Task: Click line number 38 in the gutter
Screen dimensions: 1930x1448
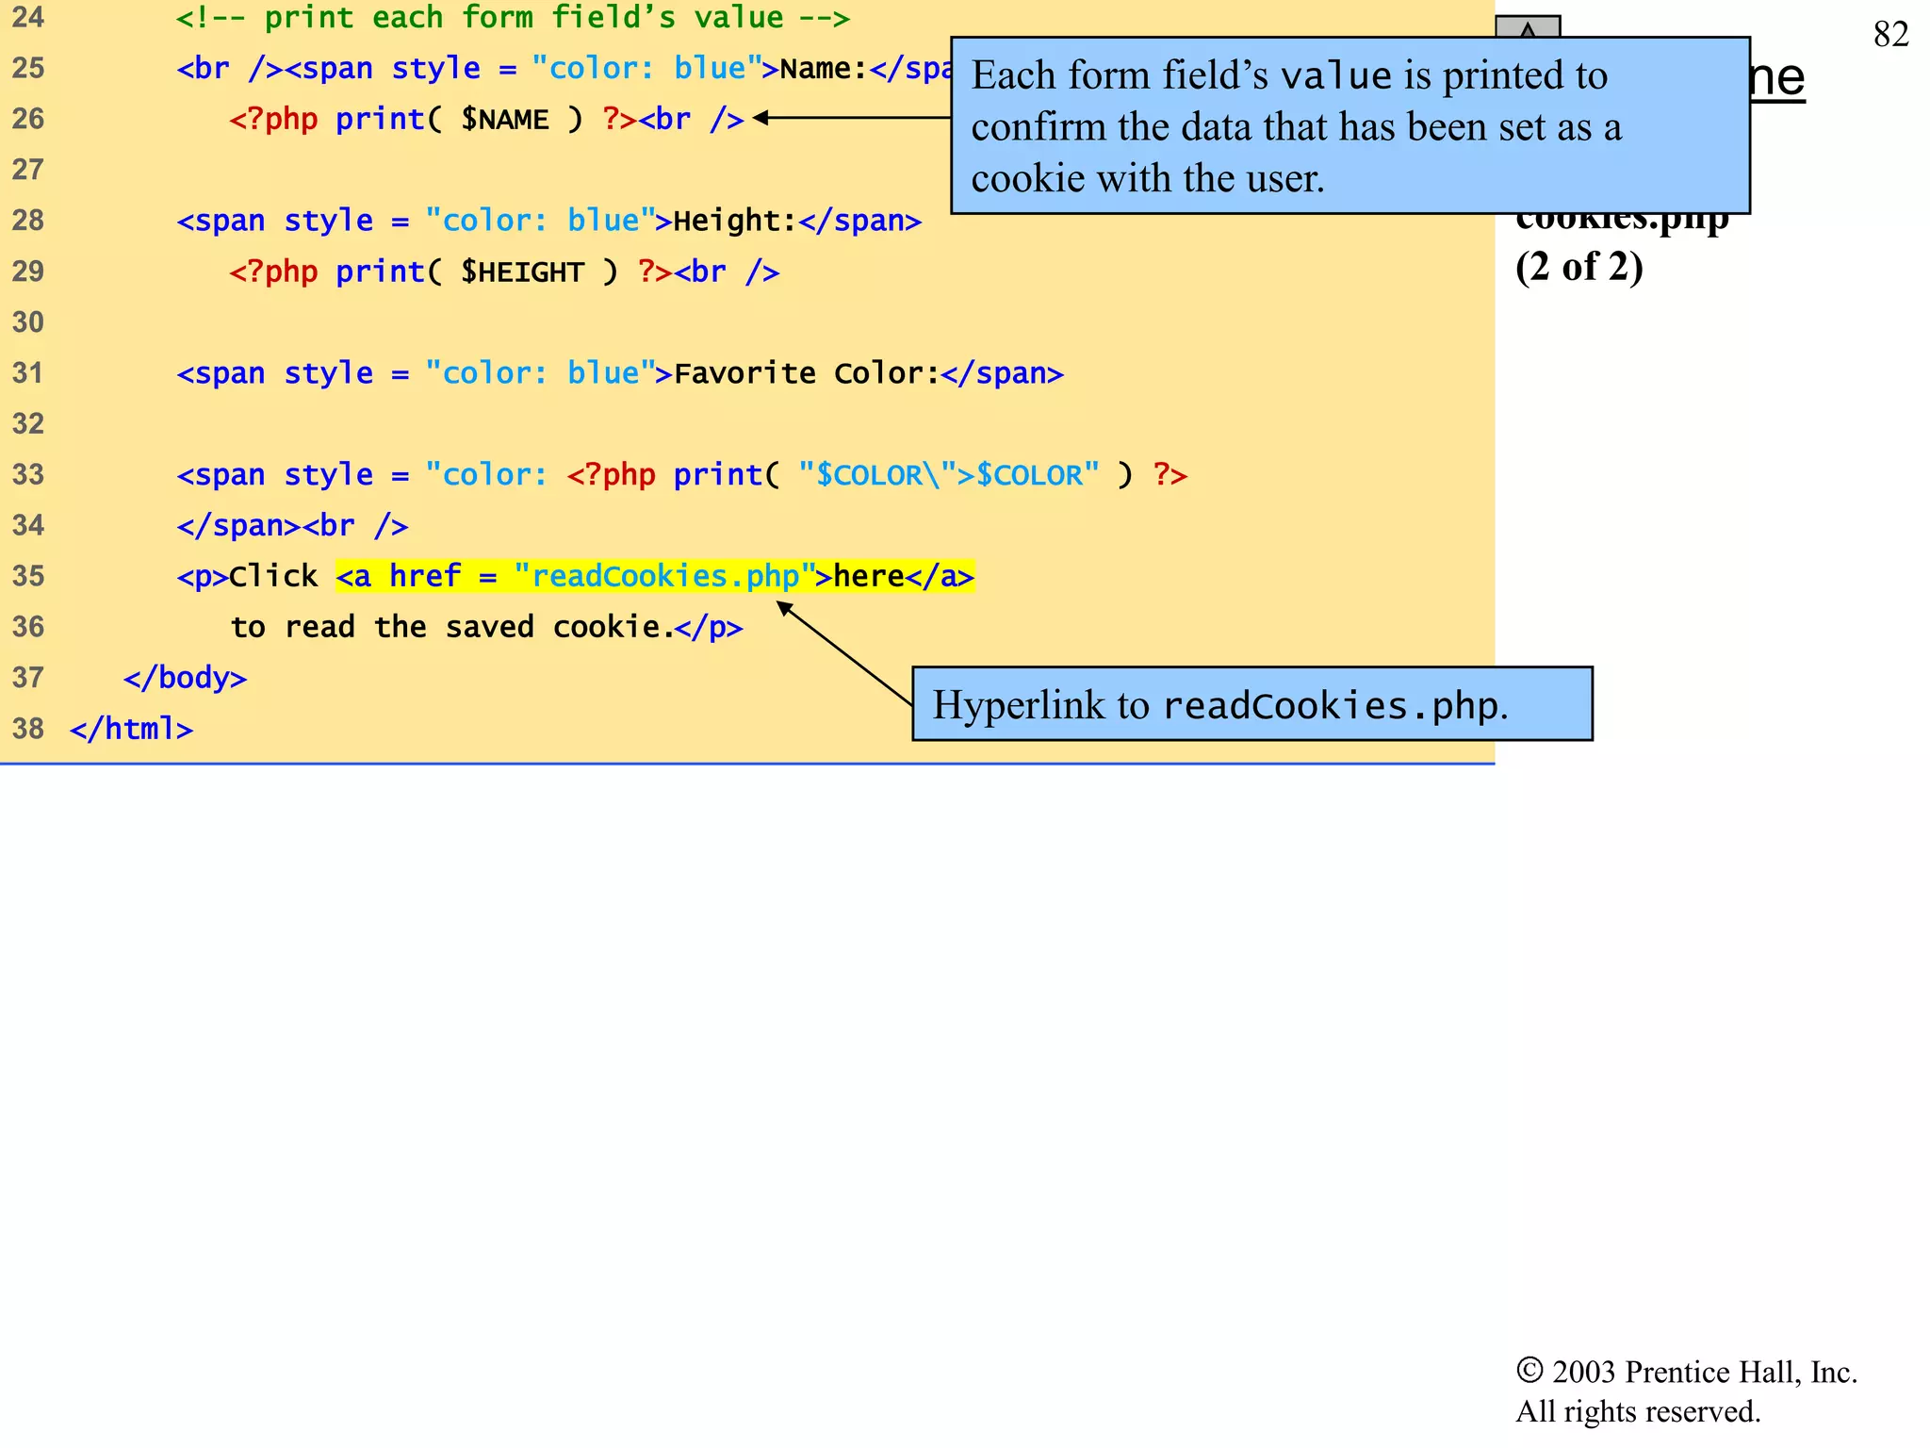Action: click(28, 729)
